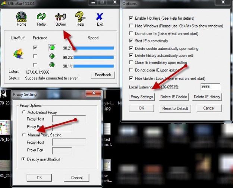Click the Feedback button
233x188 pixels.
tap(103, 75)
